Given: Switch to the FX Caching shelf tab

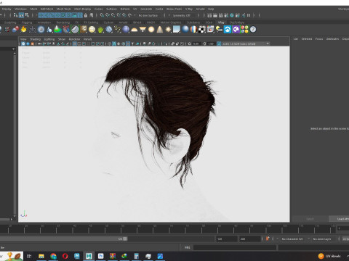Looking at the screenshot, I should click(x=91, y=22).
